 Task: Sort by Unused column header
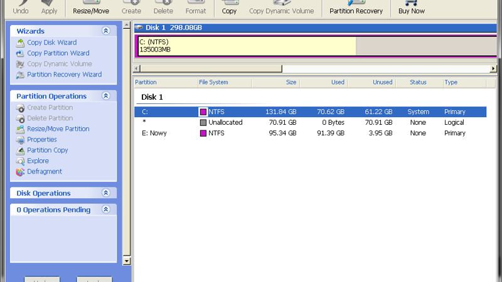pos(371,83)
